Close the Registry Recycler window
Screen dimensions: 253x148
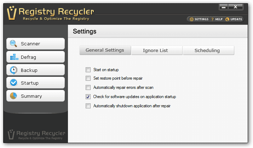(x=236, y=7)
